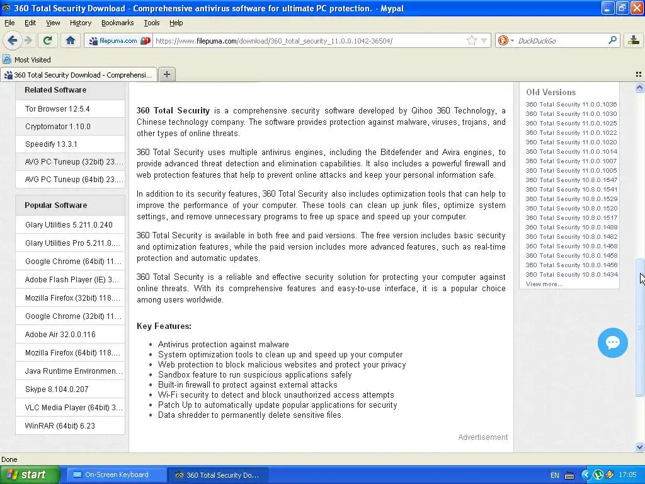Open old version 360 Total Security 11.0.0.1005
This screenshot has width=645, height=484.
coord(571,170)
